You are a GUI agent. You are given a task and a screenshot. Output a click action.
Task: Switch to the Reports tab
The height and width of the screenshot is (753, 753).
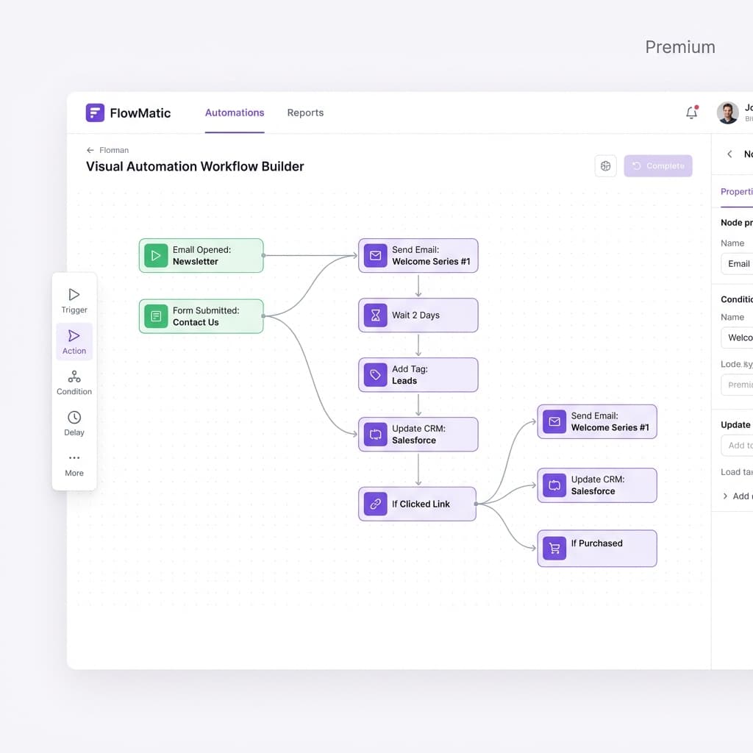click(305, 113)
